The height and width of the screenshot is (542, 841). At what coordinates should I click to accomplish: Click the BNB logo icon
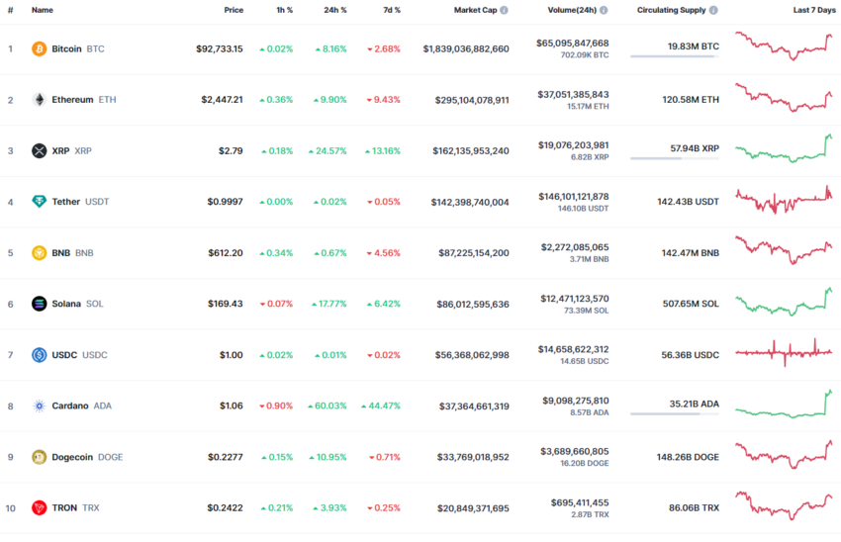pyautogui.click(x=39, y=252)
